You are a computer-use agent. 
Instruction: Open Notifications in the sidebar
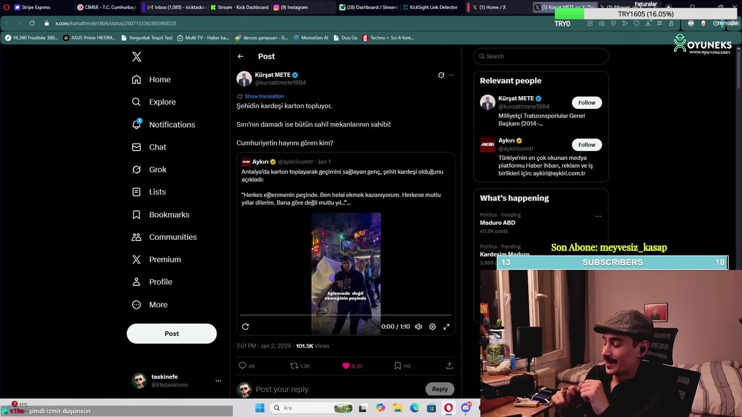163,125
